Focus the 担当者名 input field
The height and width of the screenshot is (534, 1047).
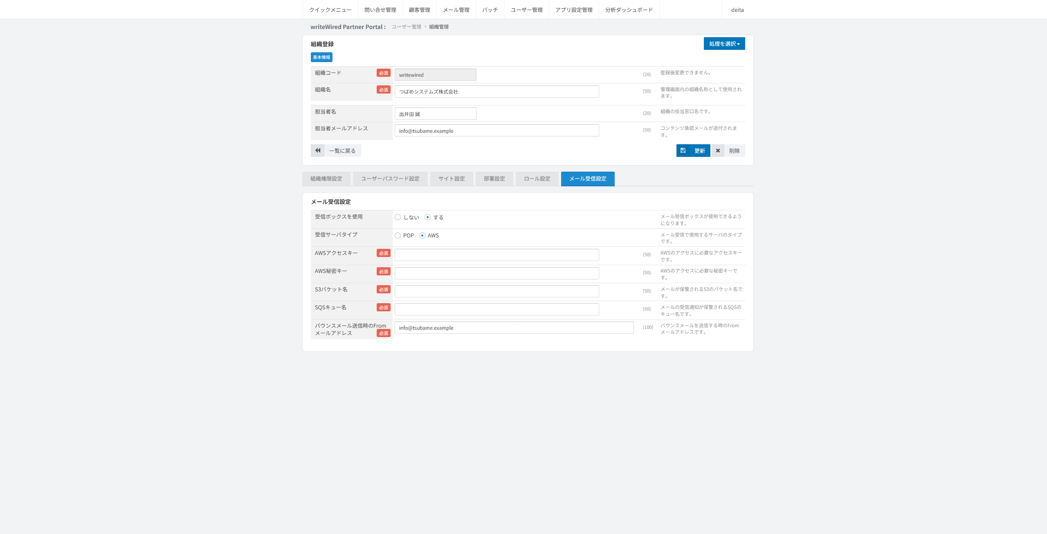tap(436, 114)
